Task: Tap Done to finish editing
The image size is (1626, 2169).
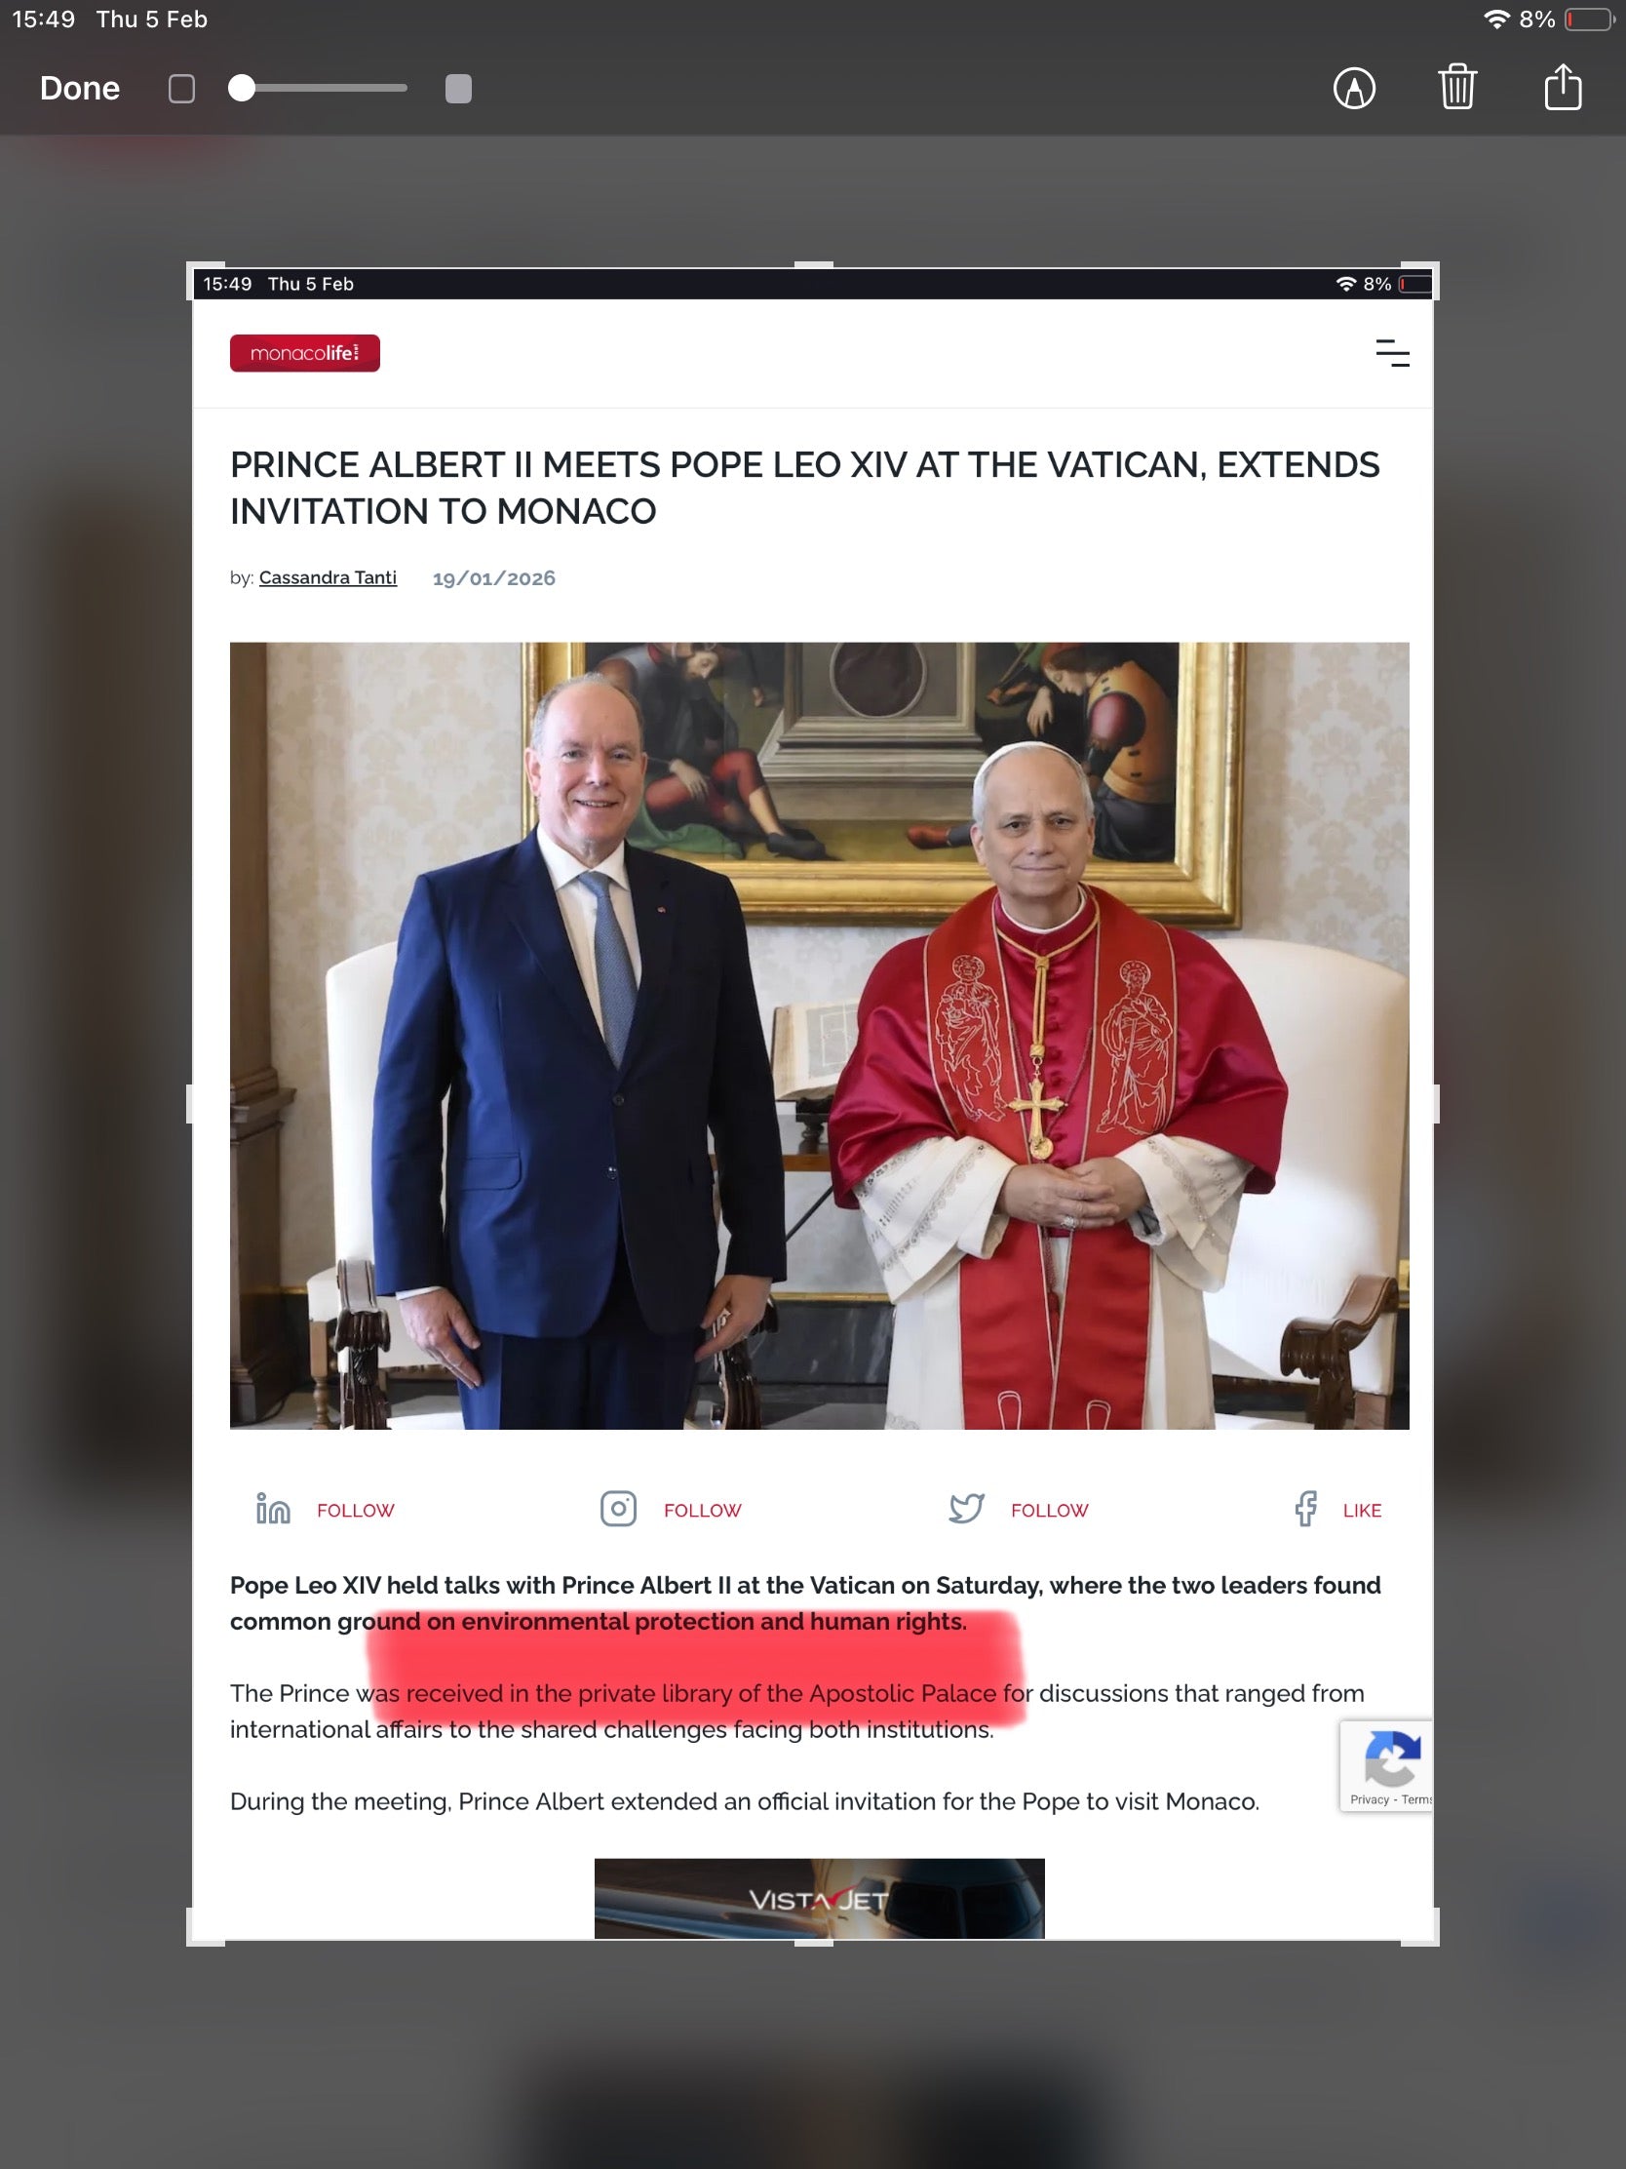Action: click(79, 88)
